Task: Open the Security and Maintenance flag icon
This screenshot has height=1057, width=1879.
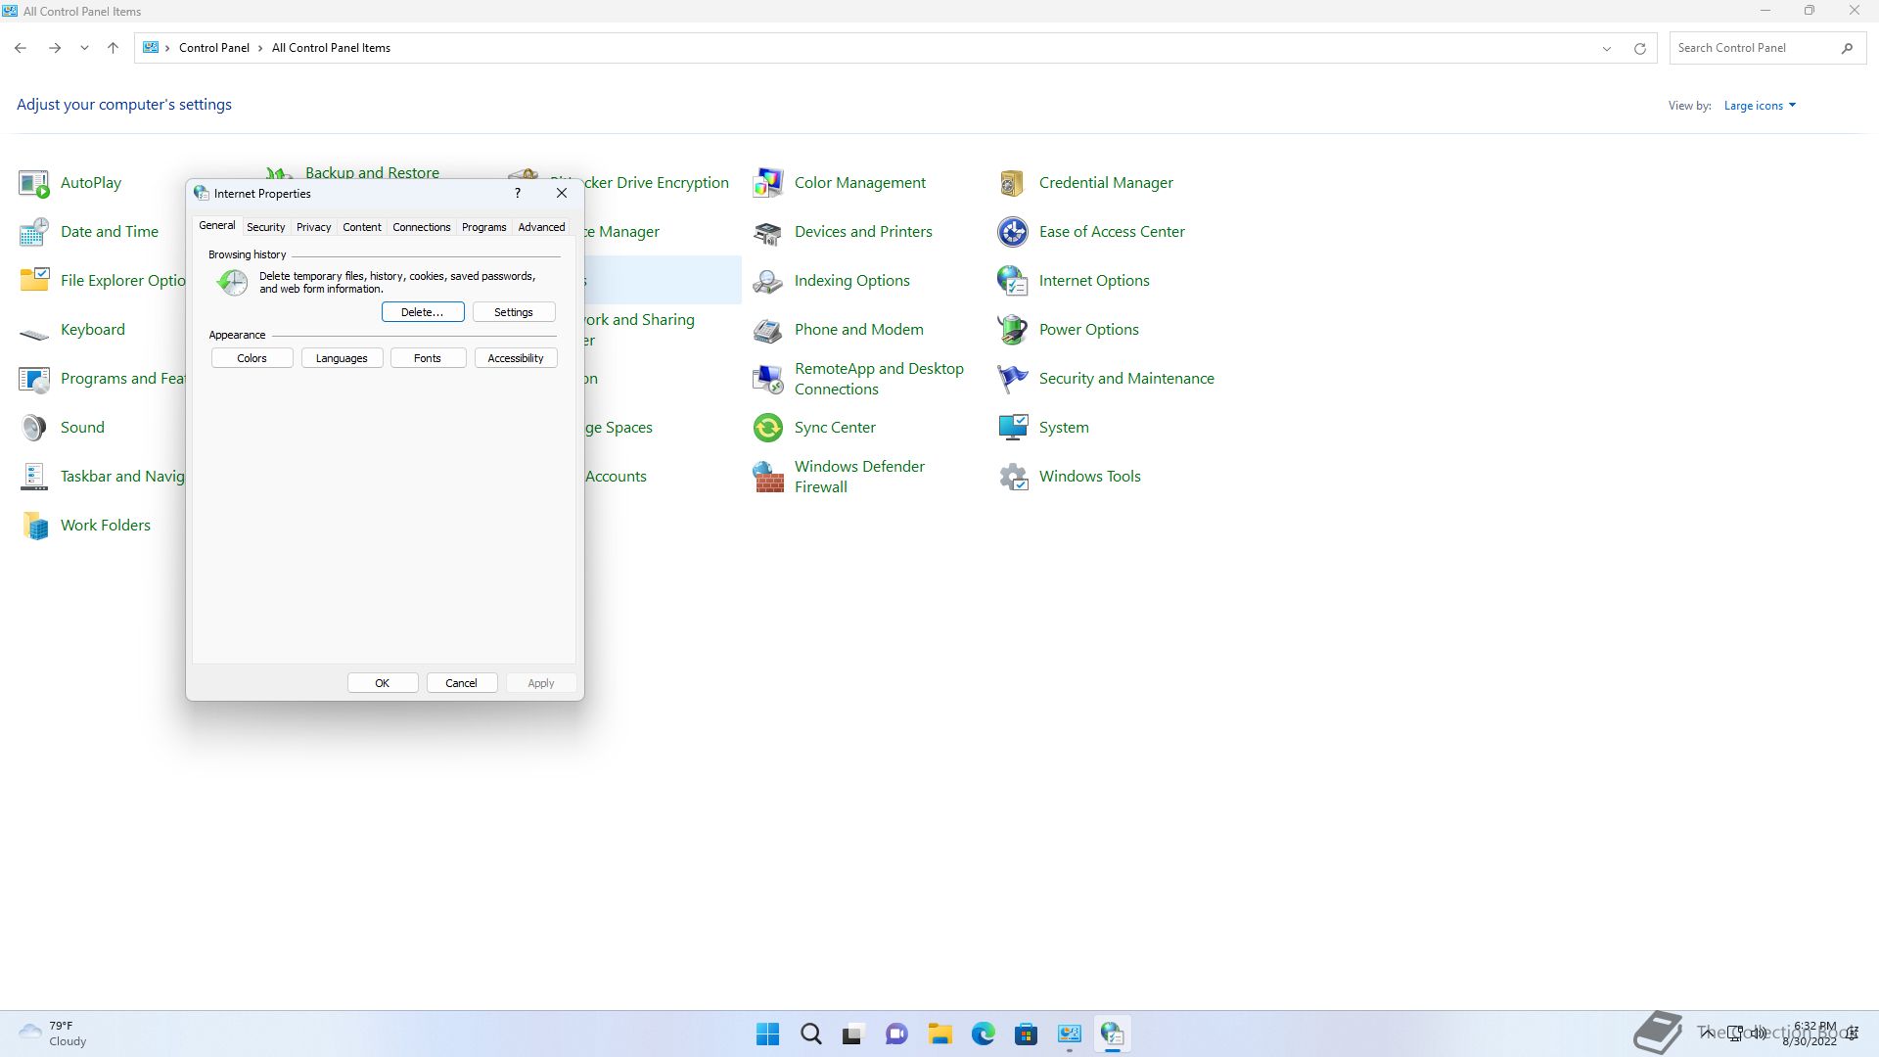Action: tap(1013, 379)
